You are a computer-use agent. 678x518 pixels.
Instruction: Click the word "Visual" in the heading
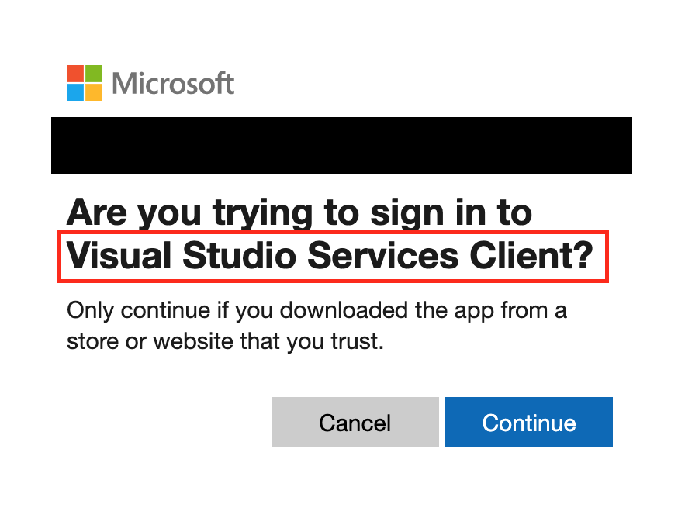pos(119,256)
